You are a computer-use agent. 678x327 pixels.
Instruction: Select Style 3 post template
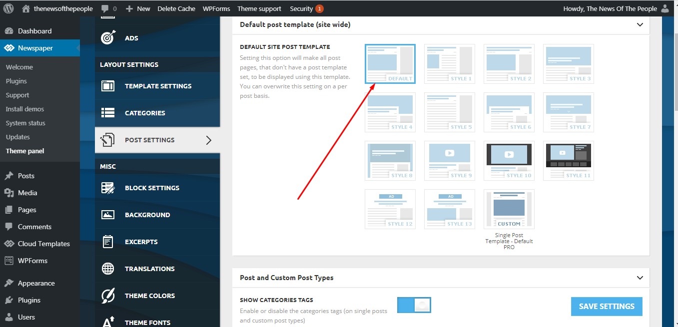(568, 64)
